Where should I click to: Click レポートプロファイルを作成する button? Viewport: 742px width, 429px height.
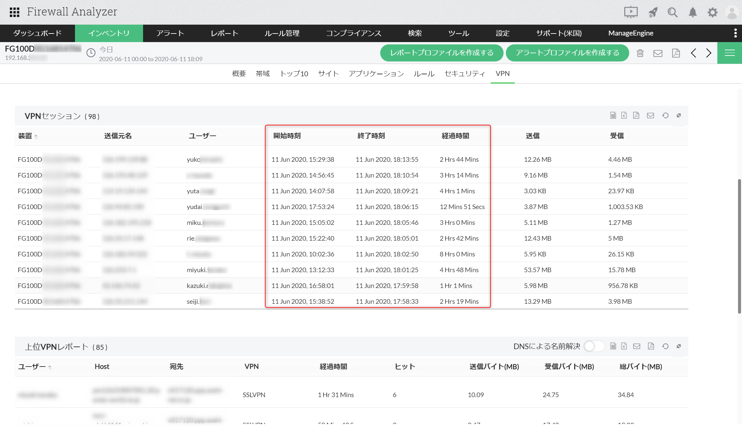441,53
